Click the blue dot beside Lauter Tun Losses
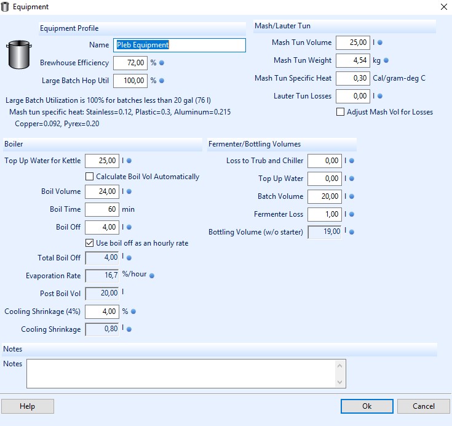Image resolution: width=452 pixels, height=426 pixels. pos(380,96)
